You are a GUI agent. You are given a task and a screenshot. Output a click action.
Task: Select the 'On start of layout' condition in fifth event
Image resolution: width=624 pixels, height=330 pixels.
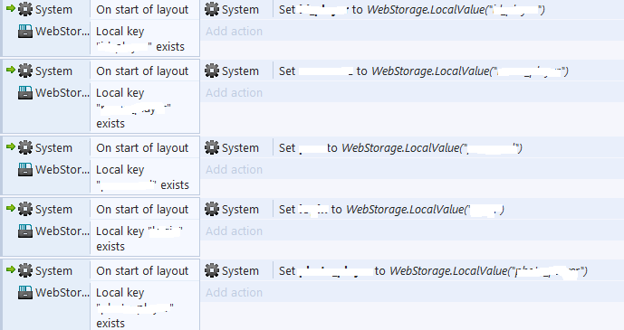(x=142, y=271)
